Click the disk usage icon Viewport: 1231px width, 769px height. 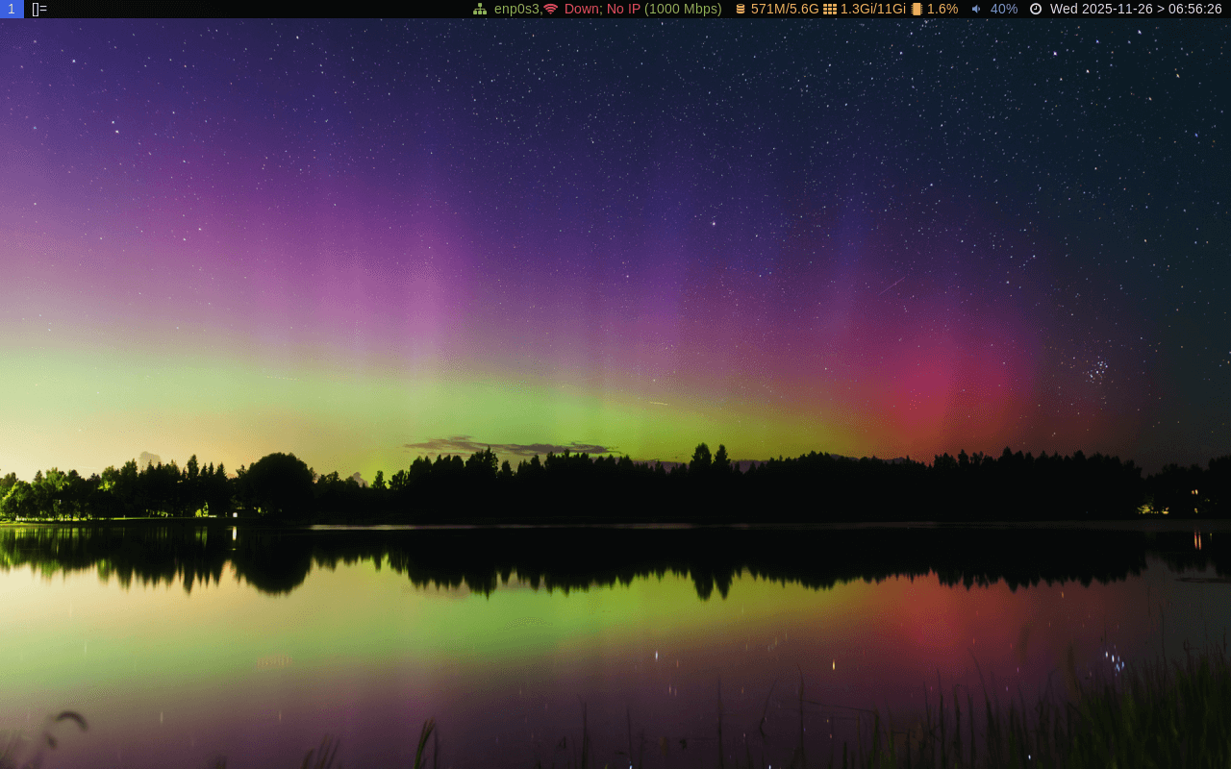pyautogui.click(x=741, y=9)
